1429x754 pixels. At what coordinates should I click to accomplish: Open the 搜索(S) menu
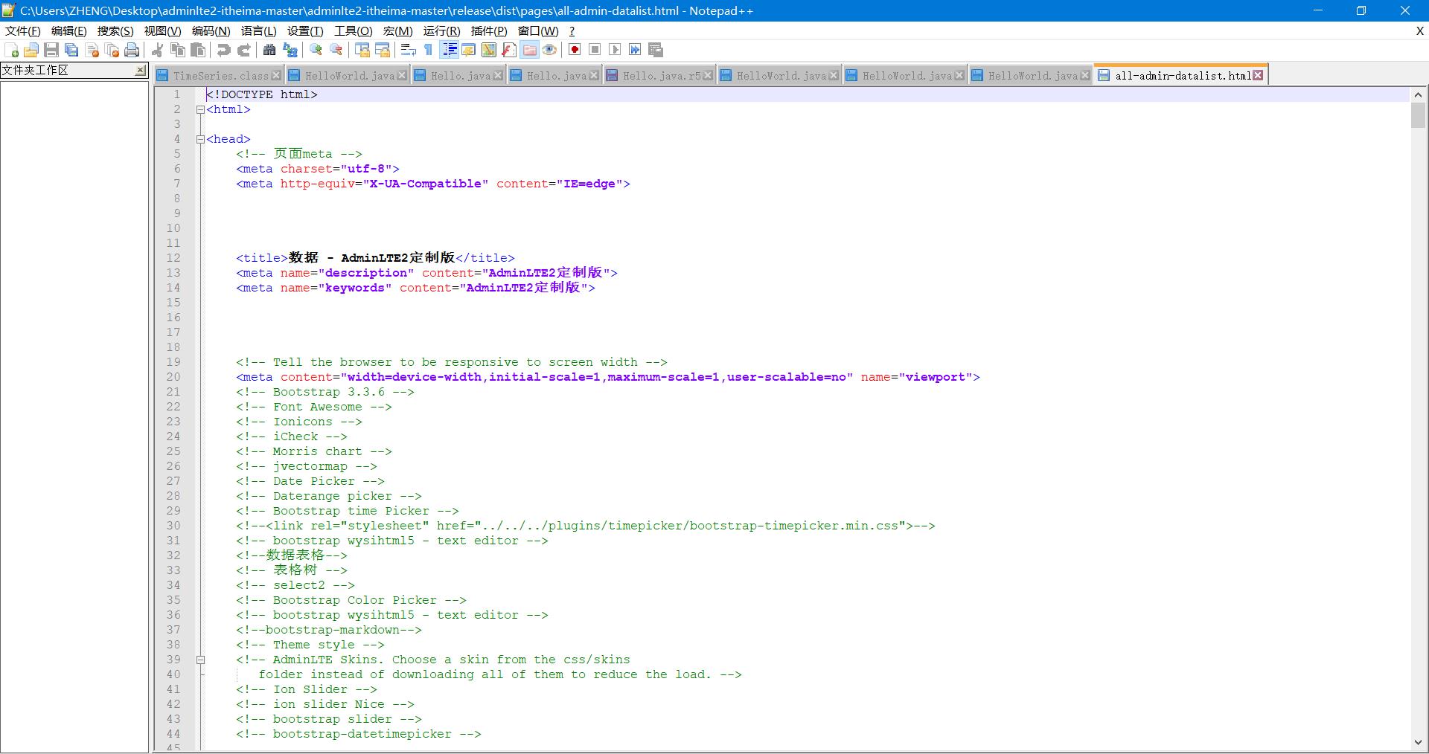click(115, 31)
